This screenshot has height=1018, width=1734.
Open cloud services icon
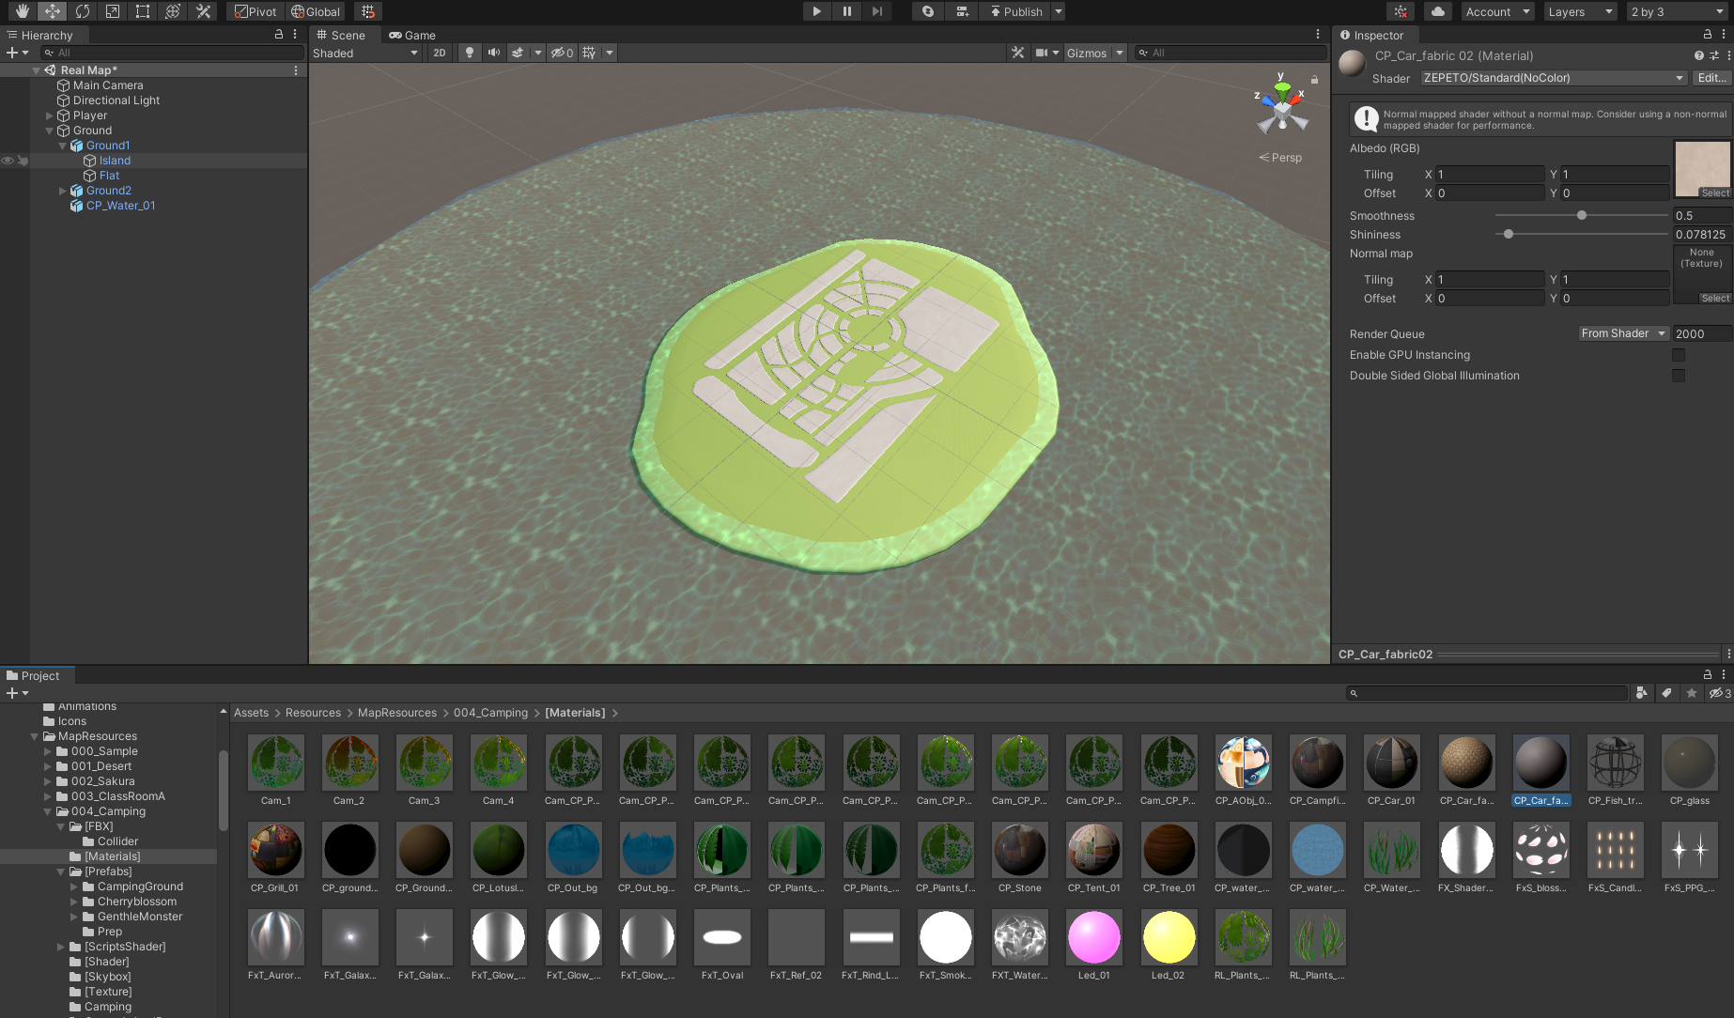(1438, 11)
